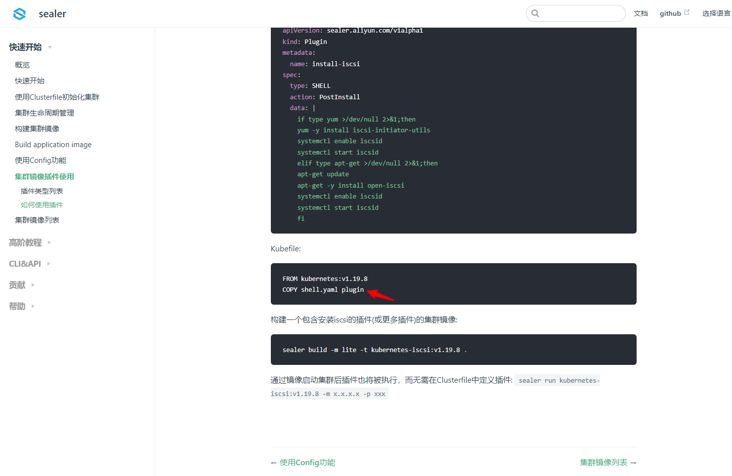This screenshot has height=476, width=732.
Task: Open the 选择语言 language menu
Action: 716,13
